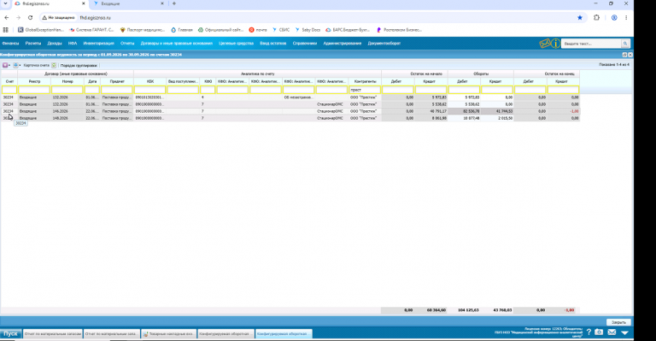Screen dimensions: 656x341
Task: Click the mail envelope icon in bottom bar
Action: [612, 332]
